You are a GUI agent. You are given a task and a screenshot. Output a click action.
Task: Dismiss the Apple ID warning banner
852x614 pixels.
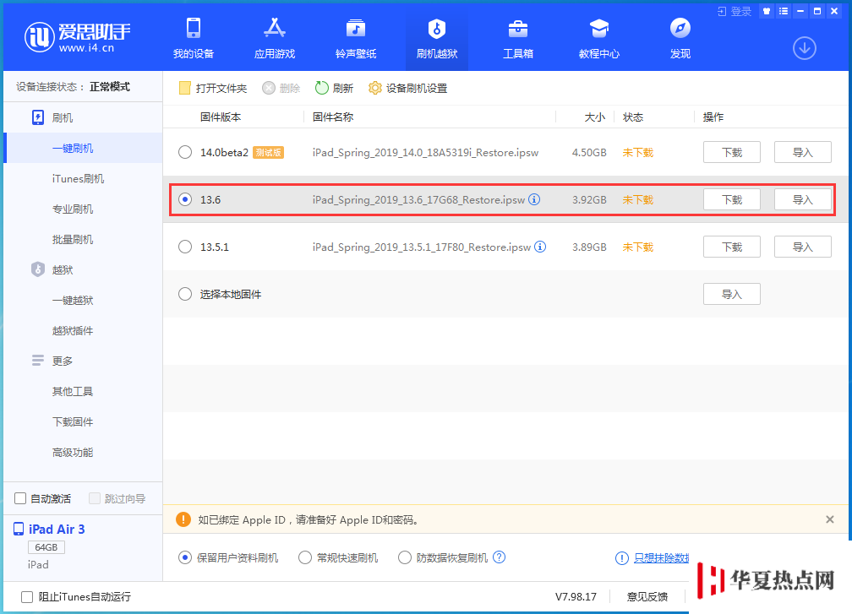(830, 519)
